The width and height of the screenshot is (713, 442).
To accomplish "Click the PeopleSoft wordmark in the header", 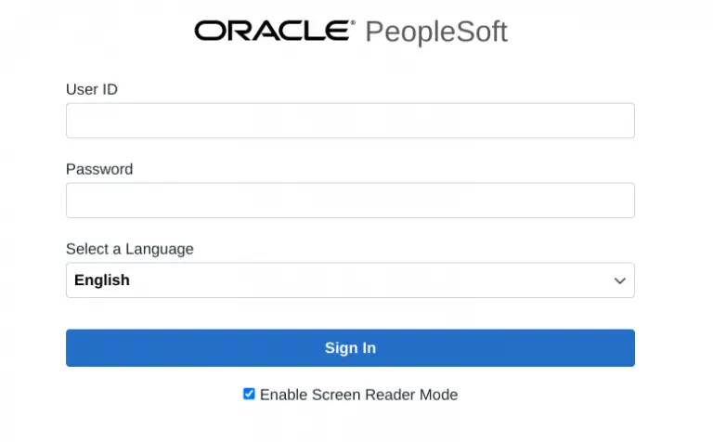I will click(436, 32).
